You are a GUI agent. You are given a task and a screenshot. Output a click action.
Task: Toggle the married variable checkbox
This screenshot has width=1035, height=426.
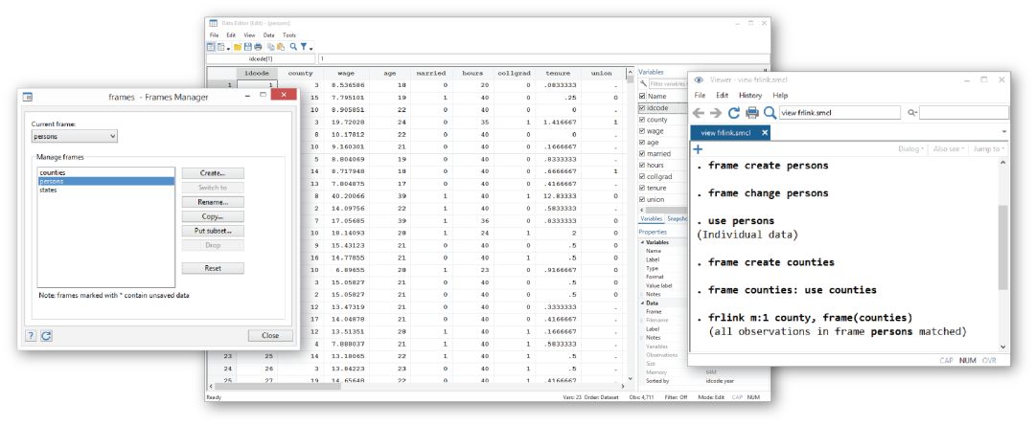point(642,154)
